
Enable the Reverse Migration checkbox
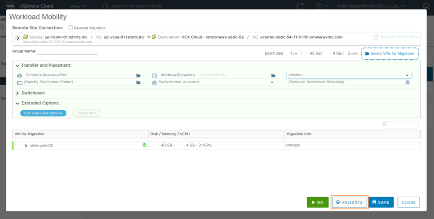click(x=71, y=28)
